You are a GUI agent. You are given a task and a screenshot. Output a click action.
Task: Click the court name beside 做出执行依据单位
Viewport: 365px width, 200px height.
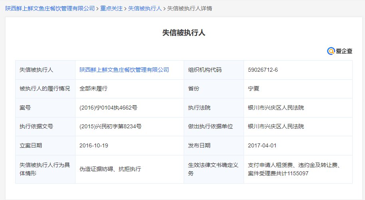coord(276,126)
